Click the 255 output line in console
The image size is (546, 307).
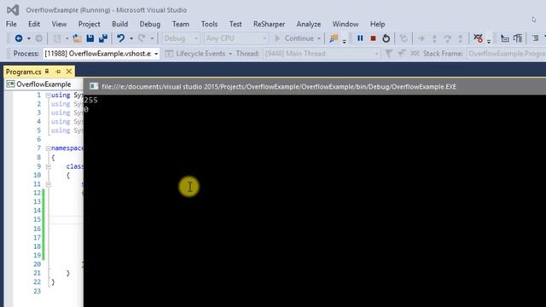(x=91, y=101)
